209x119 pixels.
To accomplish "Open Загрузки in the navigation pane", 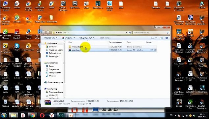I will pyautogui.click(x=53, y=47).
